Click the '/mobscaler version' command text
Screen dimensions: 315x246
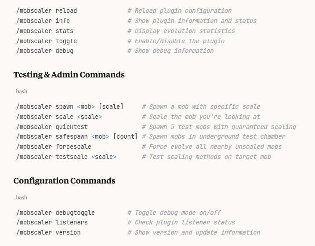(x=48, y=232)
